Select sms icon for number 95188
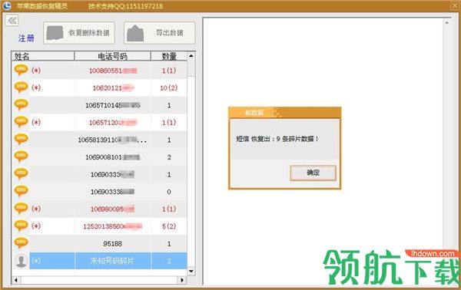 pyautogui.click(x=22, y=243)
